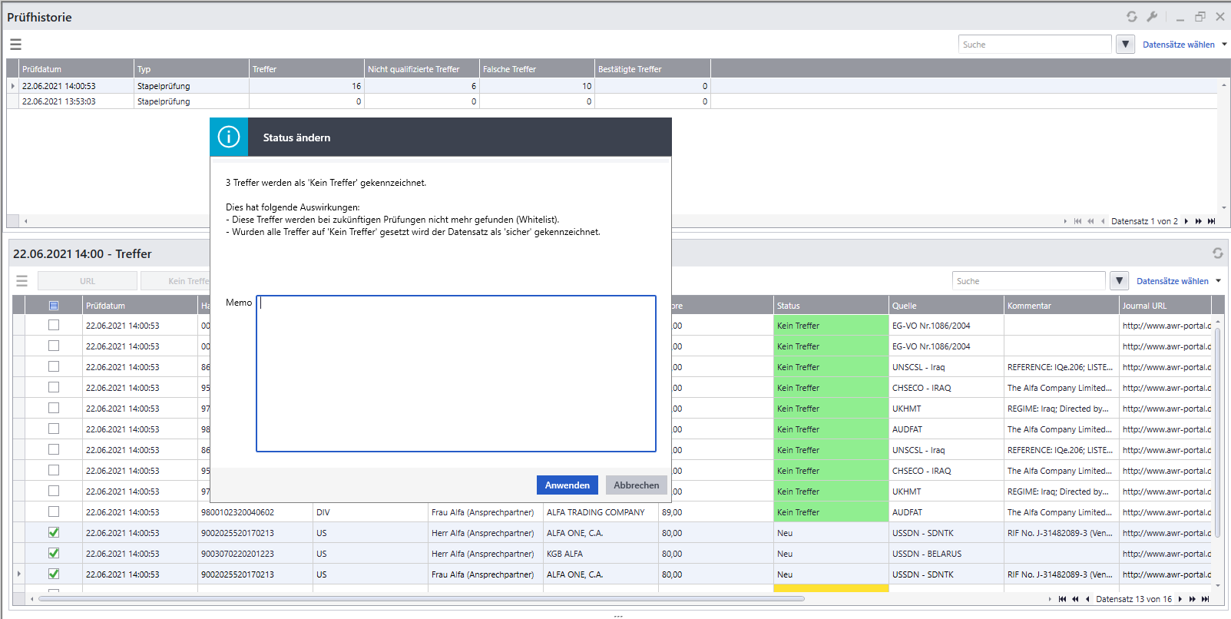Screen dimensions: 1231x619
Task: Click the refresh icon in Prüfhistorie header
Action: coord(1131,17)
